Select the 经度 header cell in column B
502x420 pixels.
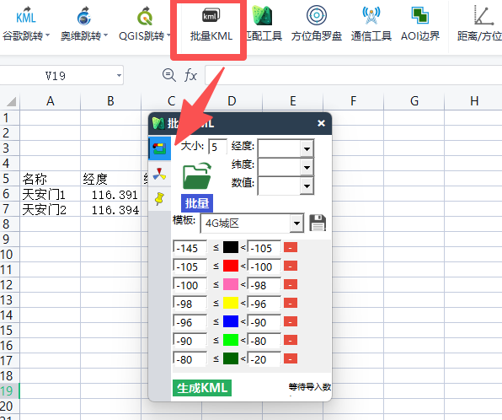click(x=111, y=179)
